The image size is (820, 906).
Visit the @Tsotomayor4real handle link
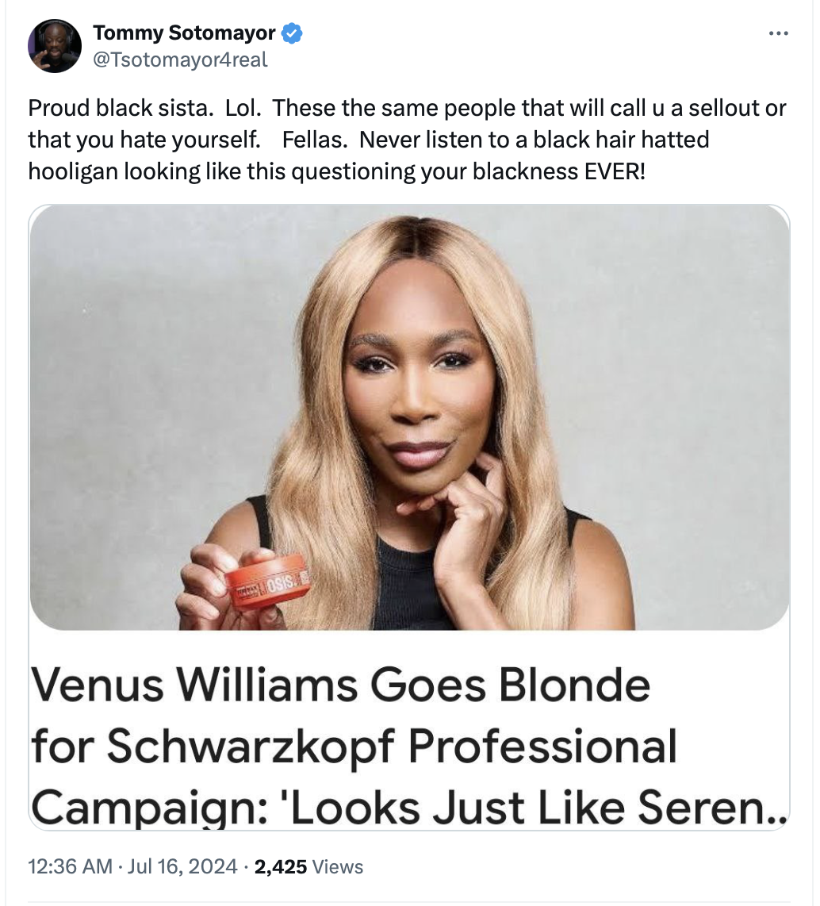(x=180, y=59)
